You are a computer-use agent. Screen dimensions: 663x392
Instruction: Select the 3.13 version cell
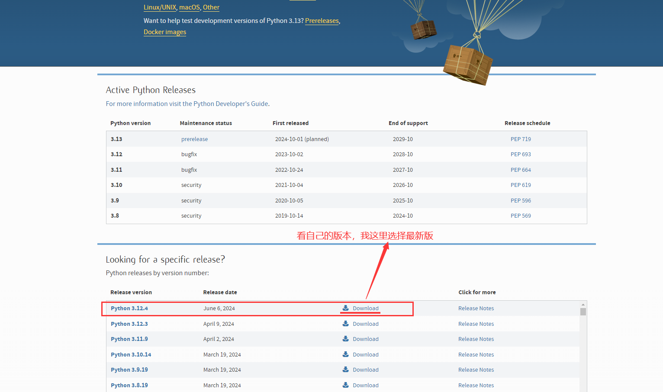point(116,139)
